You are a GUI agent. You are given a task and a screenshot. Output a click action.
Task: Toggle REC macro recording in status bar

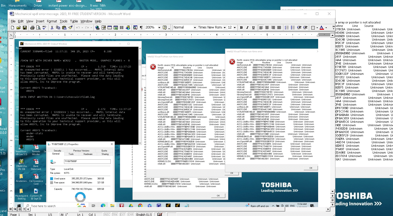[107, 214]
